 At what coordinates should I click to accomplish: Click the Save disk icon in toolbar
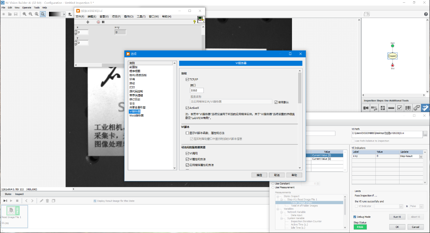click(x=16, y=14)
